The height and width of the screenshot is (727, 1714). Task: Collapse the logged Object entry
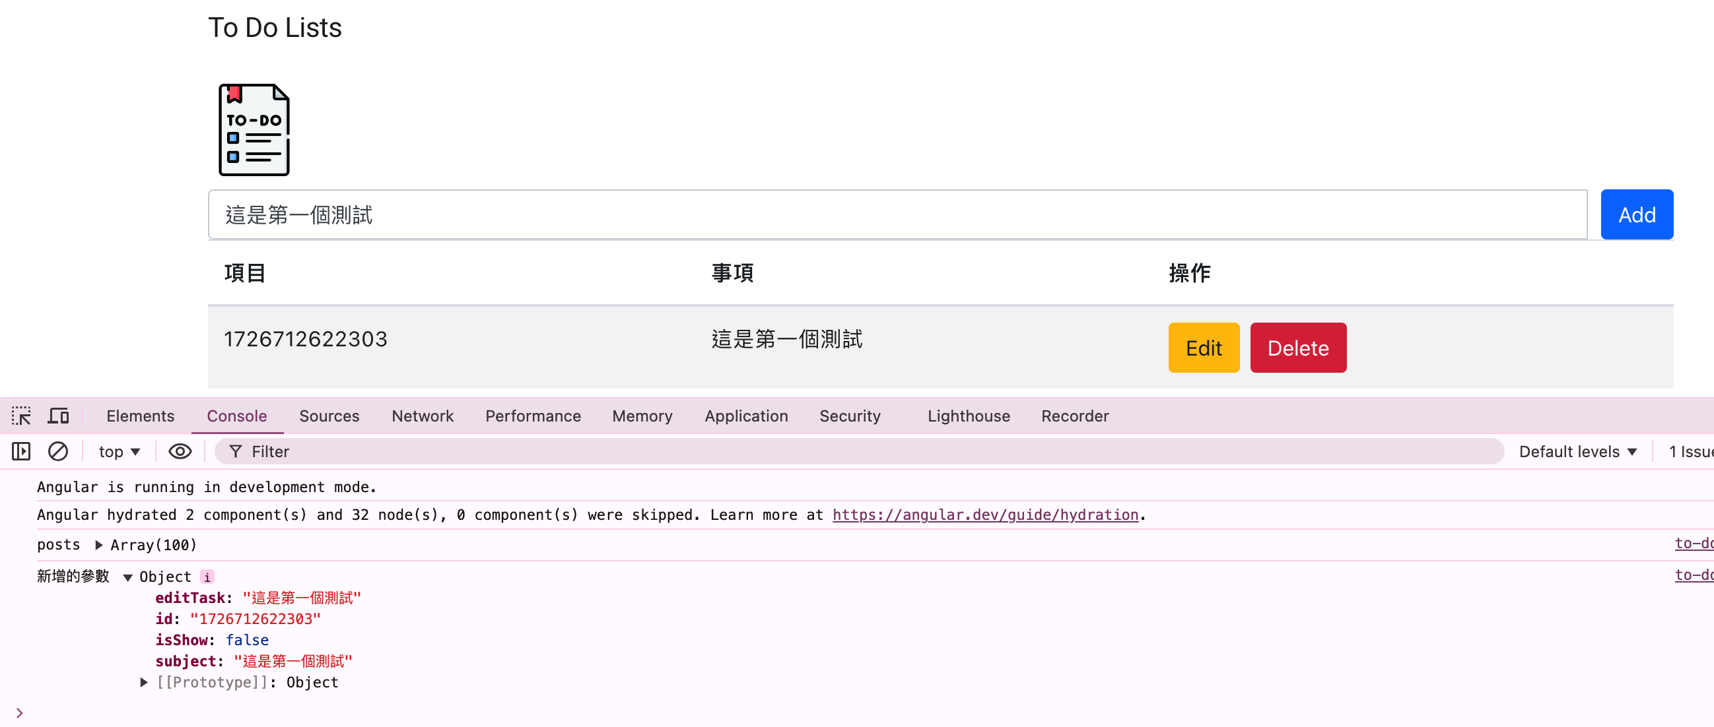point(127,577)
